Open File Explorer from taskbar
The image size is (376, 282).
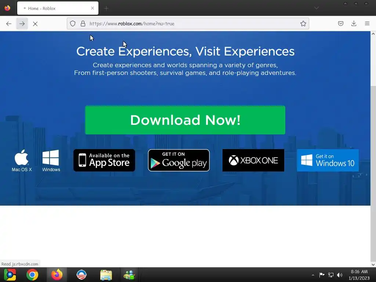106,275
